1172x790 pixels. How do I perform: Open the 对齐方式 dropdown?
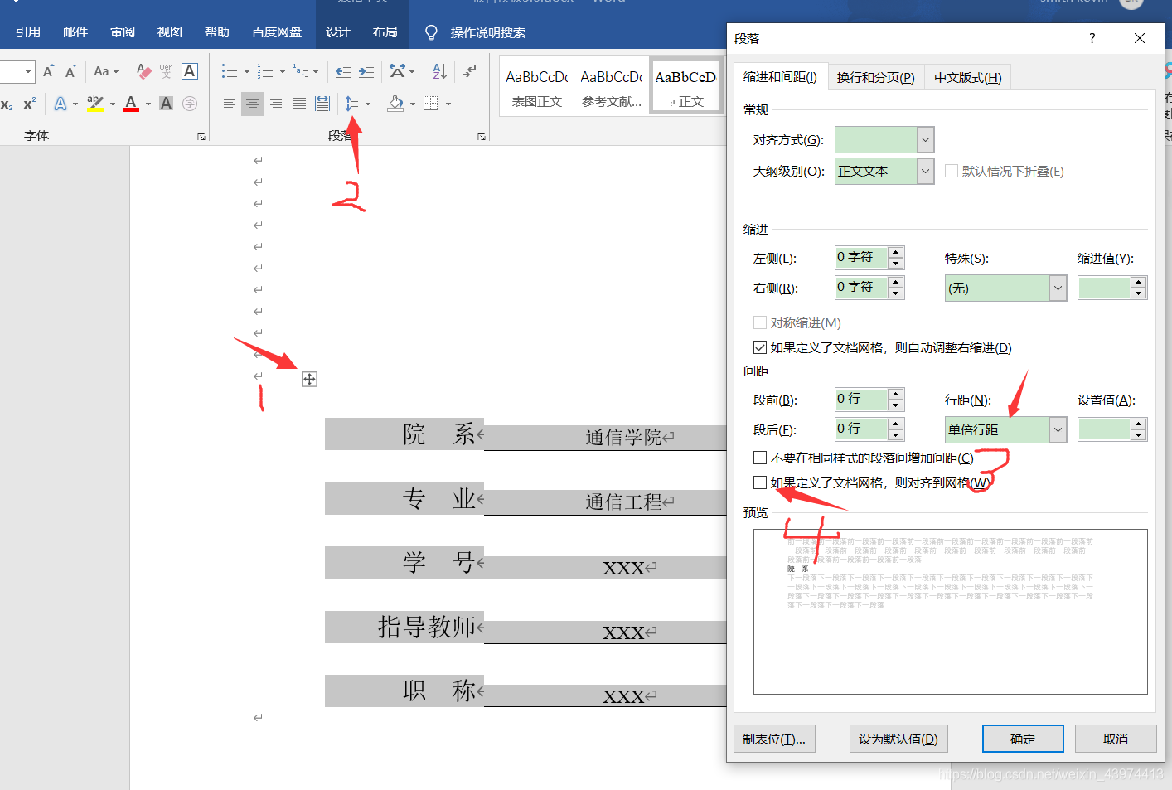(x=925, y=139)
